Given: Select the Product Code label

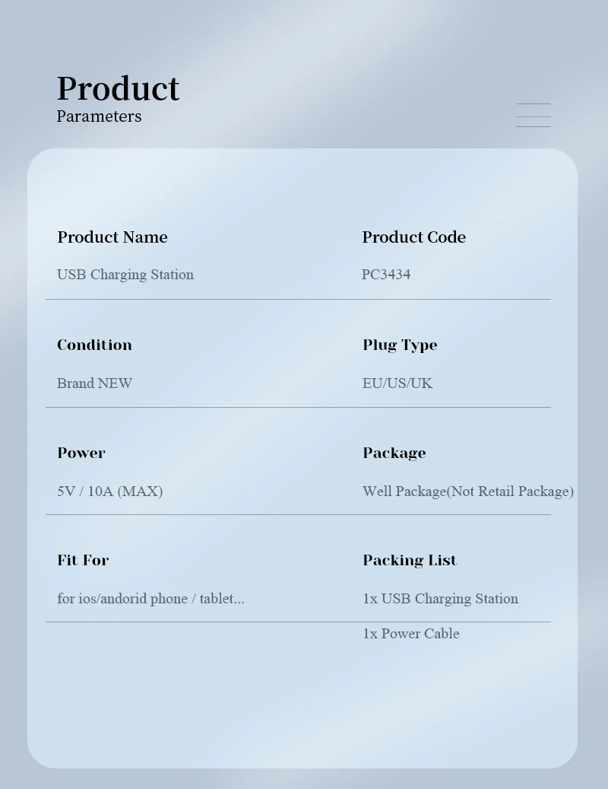Looking at the screenshot, I should click(x=413, y=237).
